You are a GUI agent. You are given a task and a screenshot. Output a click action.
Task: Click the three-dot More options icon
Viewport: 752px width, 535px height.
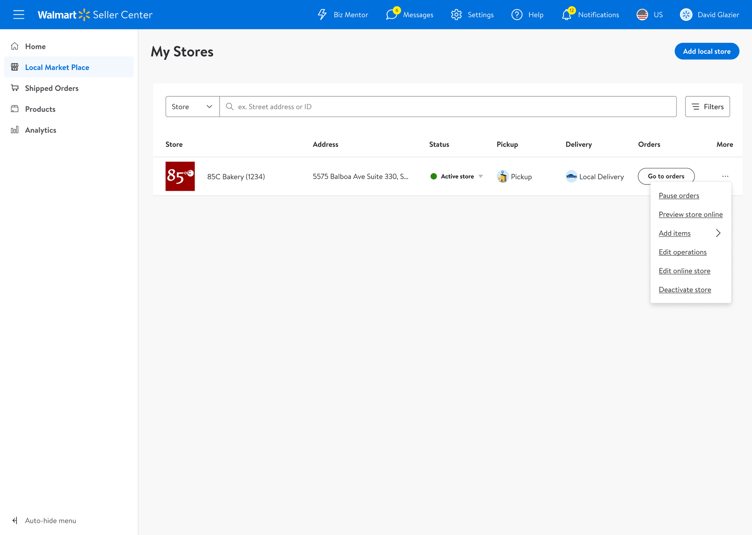(x=725, y=176)
